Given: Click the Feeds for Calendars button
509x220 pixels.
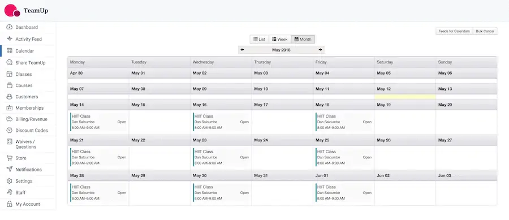Looking at the screenshot, I should (x=454, y=31).
